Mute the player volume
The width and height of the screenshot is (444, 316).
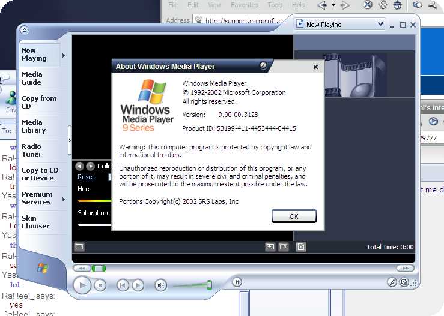(x=160, y=285)
